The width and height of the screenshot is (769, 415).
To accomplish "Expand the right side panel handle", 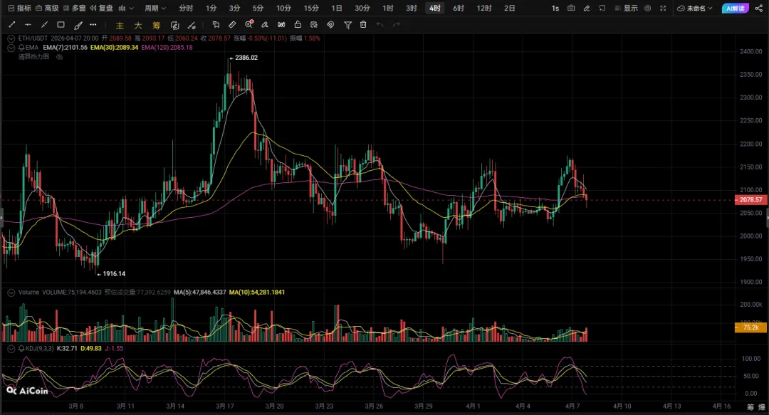I will tap(767, 217).
